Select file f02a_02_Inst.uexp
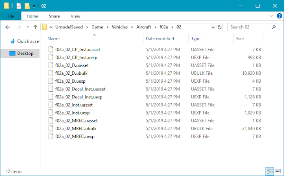The image size is (284, 176). [72, 113]
